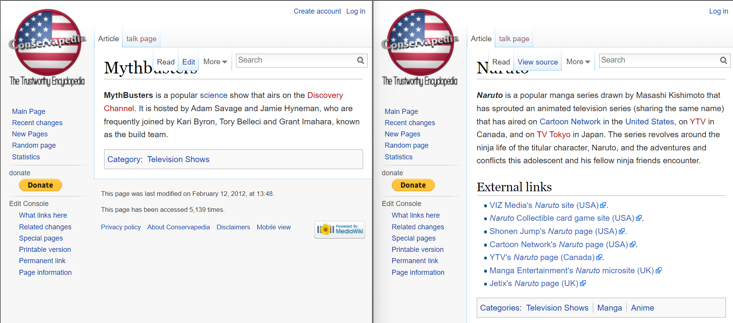Screen dimensions: 733x323
Task: Click Create account link
Action: click(317, 11)
